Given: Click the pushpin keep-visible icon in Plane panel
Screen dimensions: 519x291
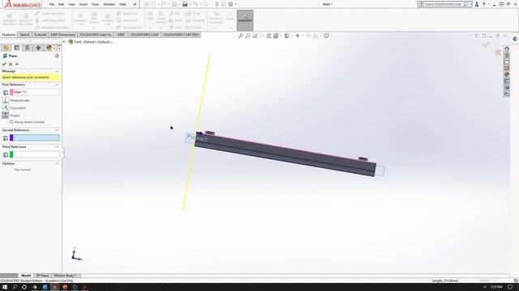Looking at the screenshot, I should pos(17,64).
